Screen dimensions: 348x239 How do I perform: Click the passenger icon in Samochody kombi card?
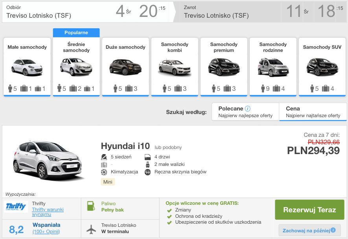(x=164, y=88)
